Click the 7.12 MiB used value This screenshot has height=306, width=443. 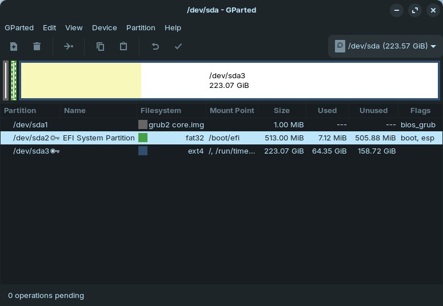click(332, 138)
